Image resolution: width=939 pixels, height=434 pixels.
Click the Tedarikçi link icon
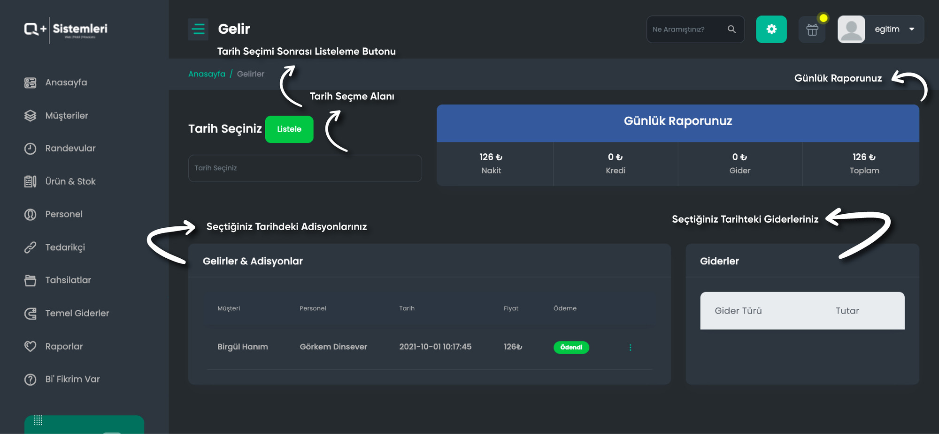(30, 247)
